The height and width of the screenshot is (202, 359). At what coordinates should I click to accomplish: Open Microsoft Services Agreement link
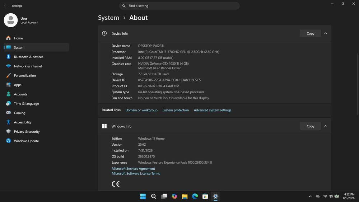[x=133, y=169]
